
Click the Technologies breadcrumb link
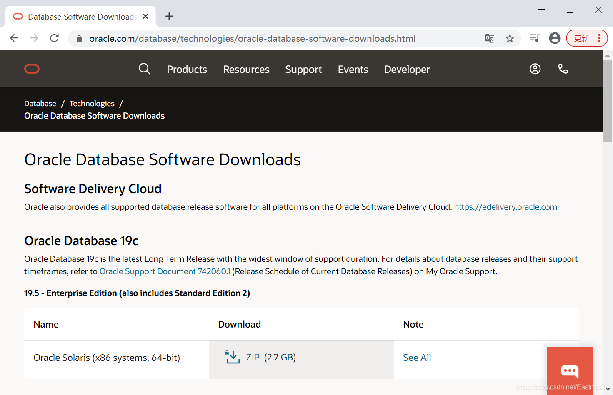(x=92, y=104)
